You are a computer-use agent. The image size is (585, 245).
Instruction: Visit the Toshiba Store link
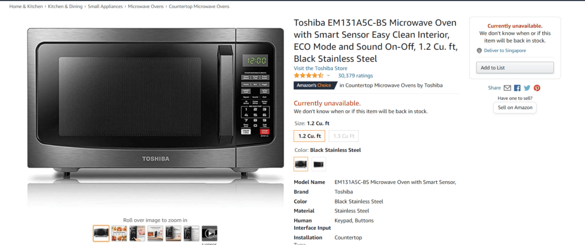point(321,68)
